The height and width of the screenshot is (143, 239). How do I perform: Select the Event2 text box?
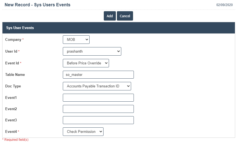click(98, 109)
